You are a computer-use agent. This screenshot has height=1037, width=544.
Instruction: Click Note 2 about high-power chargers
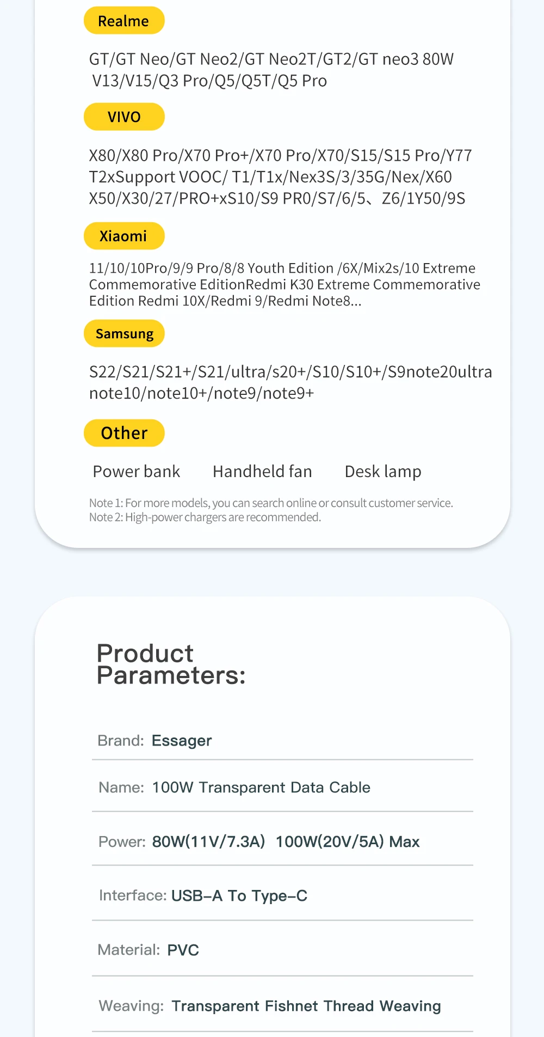click(205, 517)
